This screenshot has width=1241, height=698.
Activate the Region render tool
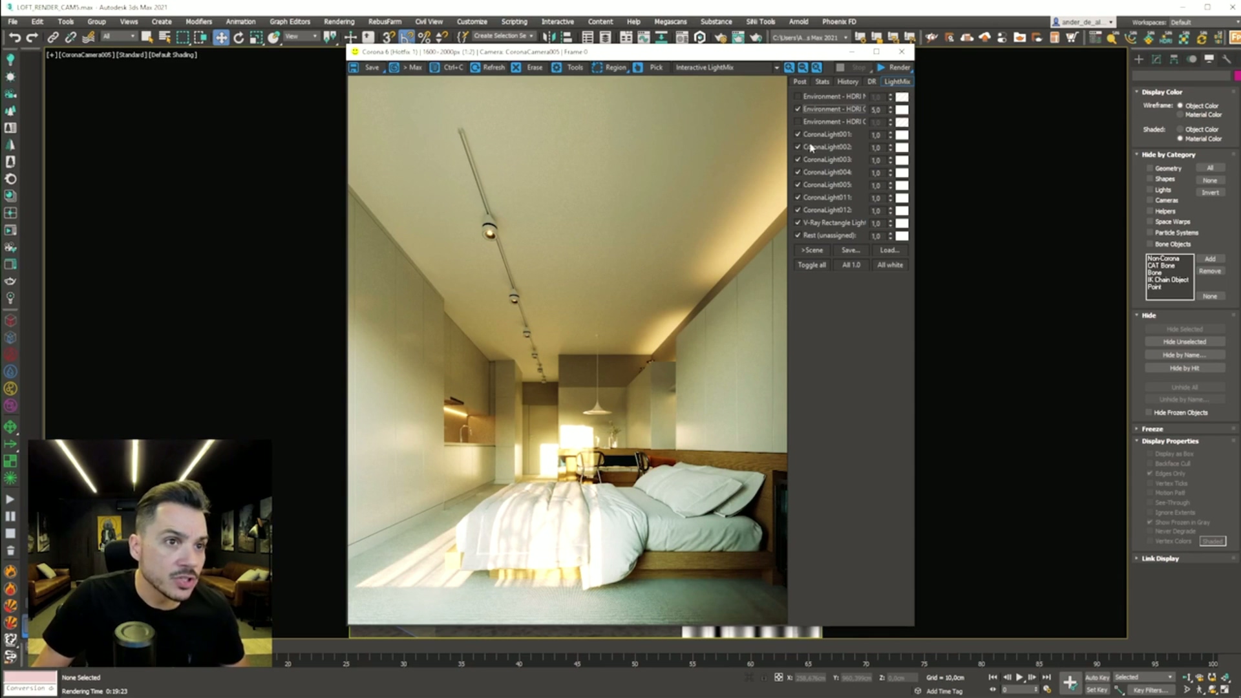click(x=597, y=67)
